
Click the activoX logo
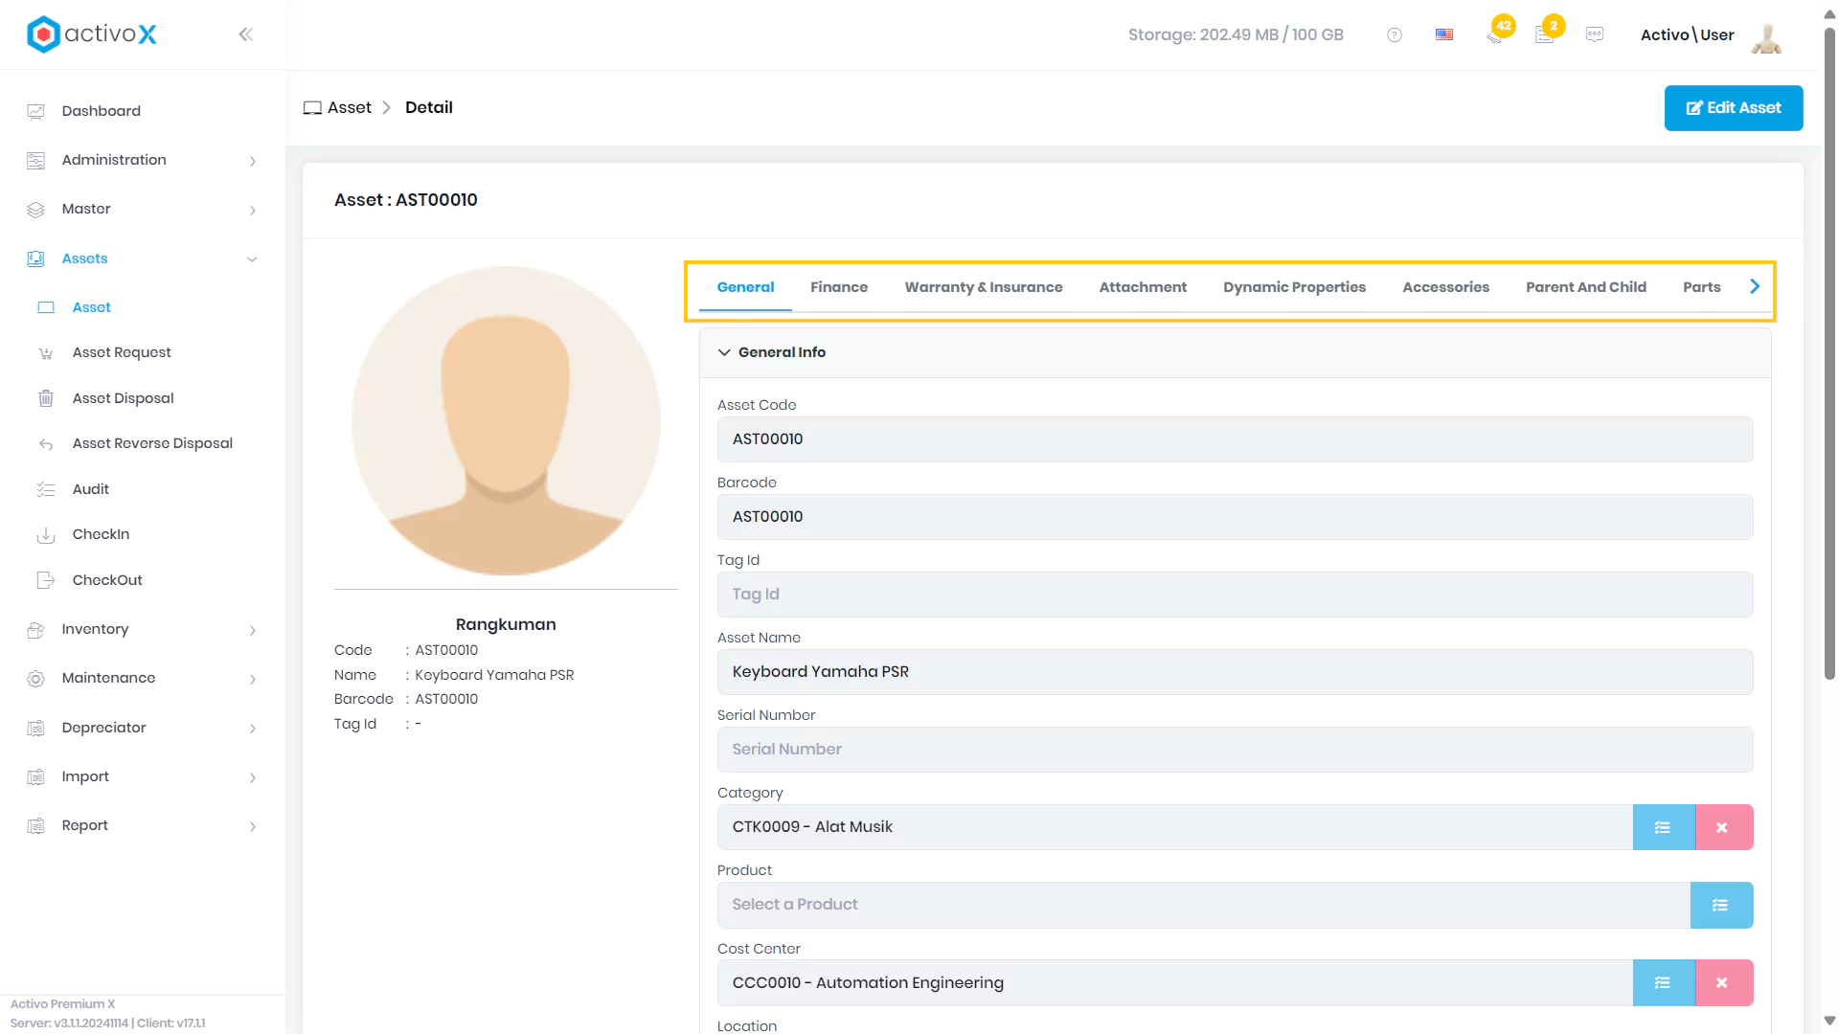click(x=92, y=34)
